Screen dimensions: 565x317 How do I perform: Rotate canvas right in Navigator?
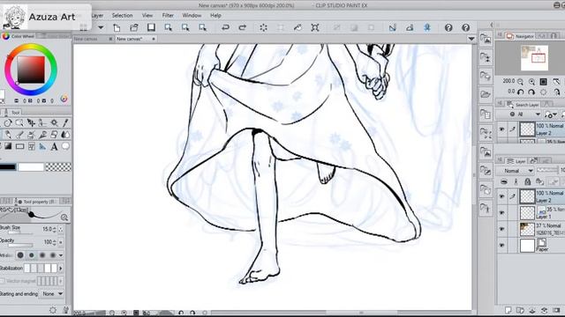click(x=531, y=92)
